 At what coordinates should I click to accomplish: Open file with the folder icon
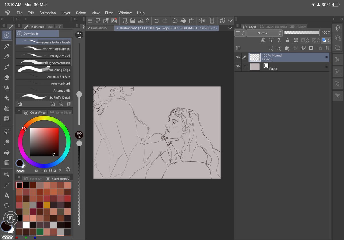(x=133, y=21)
